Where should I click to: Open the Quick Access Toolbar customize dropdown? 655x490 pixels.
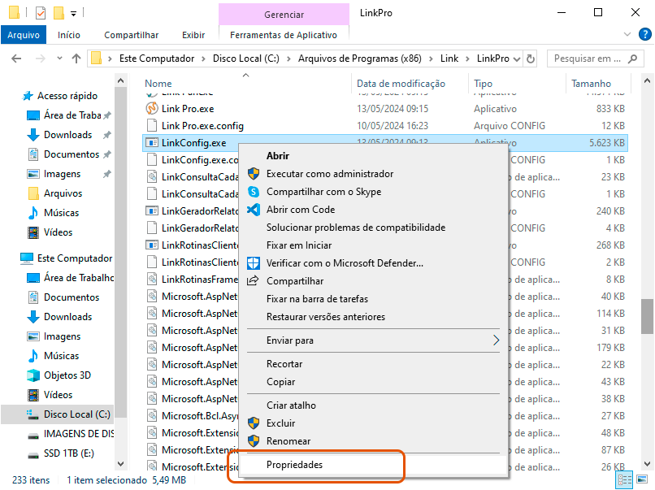coord(73,14)
